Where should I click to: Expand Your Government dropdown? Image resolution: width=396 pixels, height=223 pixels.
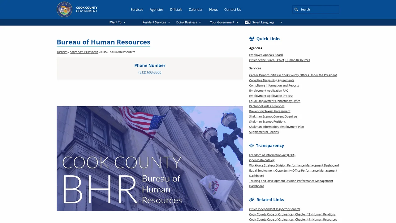tap(224, 22)
